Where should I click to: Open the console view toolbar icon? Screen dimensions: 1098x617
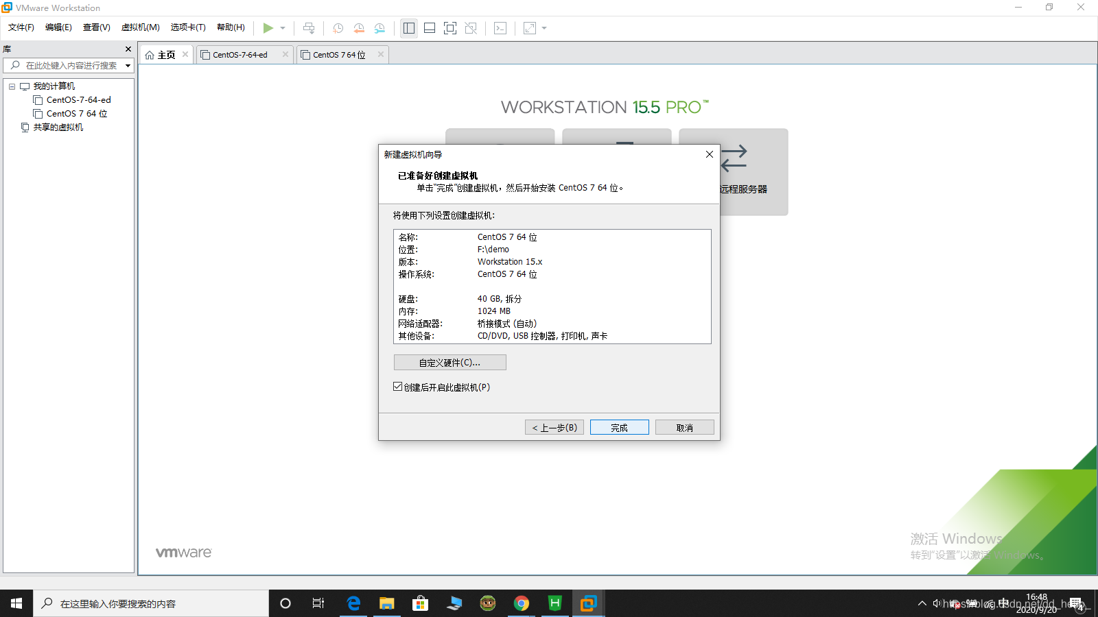click(x=500, y=28)
